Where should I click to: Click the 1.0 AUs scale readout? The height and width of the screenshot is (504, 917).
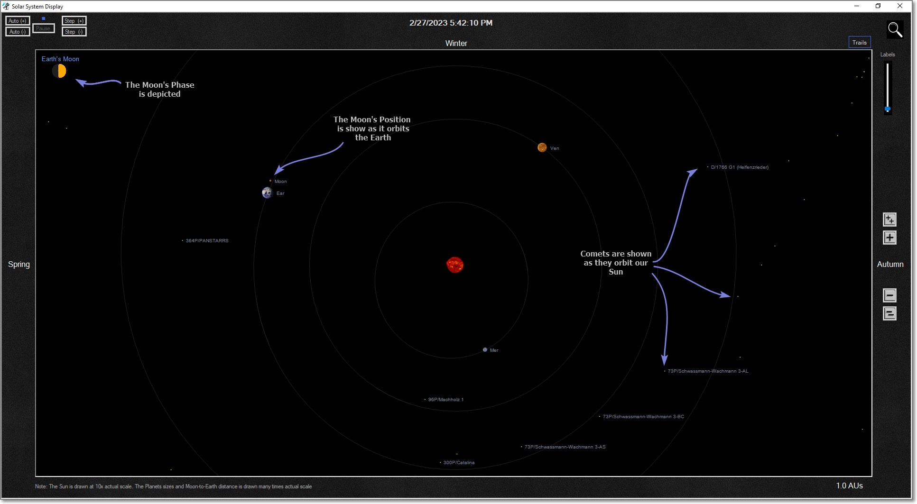tap(849, 486)
